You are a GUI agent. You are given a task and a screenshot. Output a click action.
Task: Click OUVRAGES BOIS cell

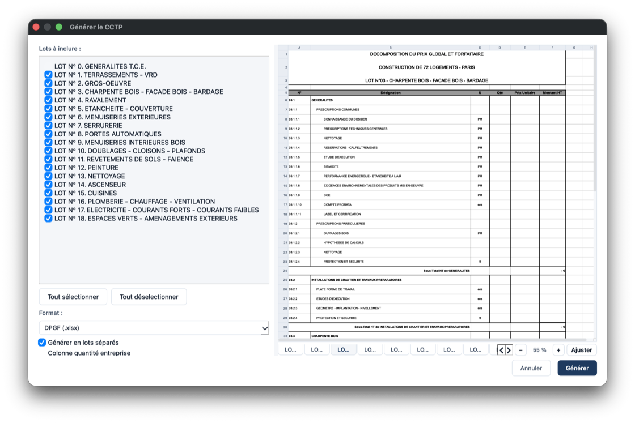pos(336,233)
